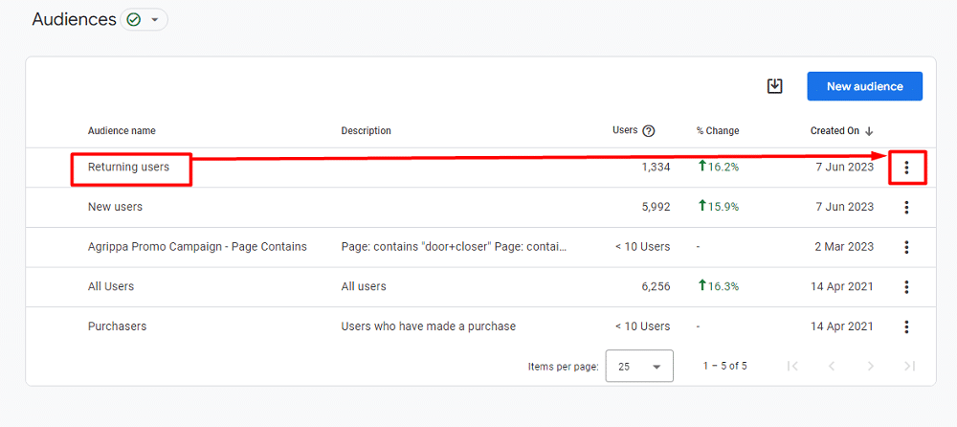The width and height of the screenshot is (957, 427).
Task: Click the New audience button
Action: [x=864, y=86]
